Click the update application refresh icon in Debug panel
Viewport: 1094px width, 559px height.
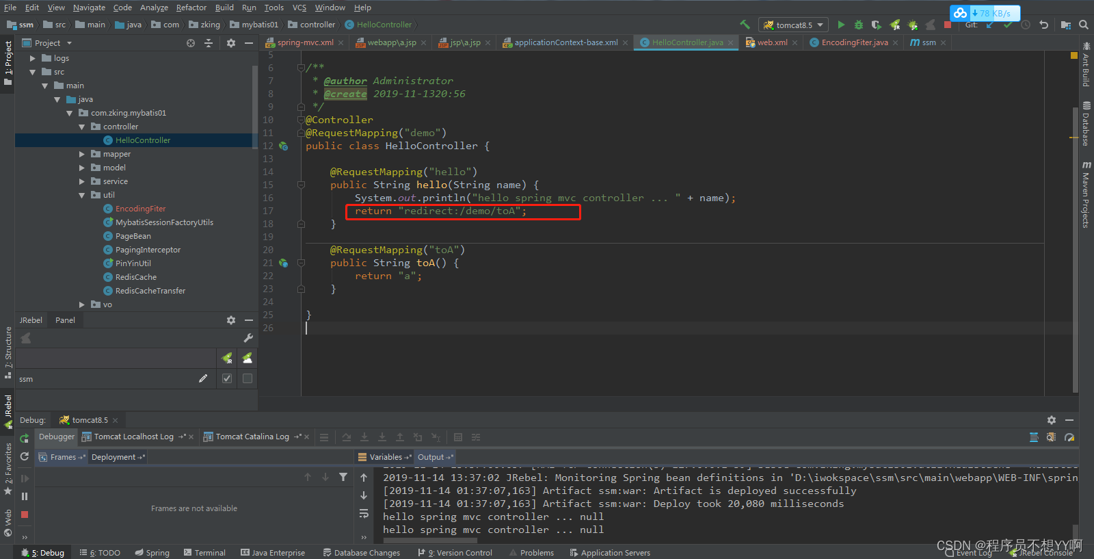pyautogui.click(x=25, y=456)
